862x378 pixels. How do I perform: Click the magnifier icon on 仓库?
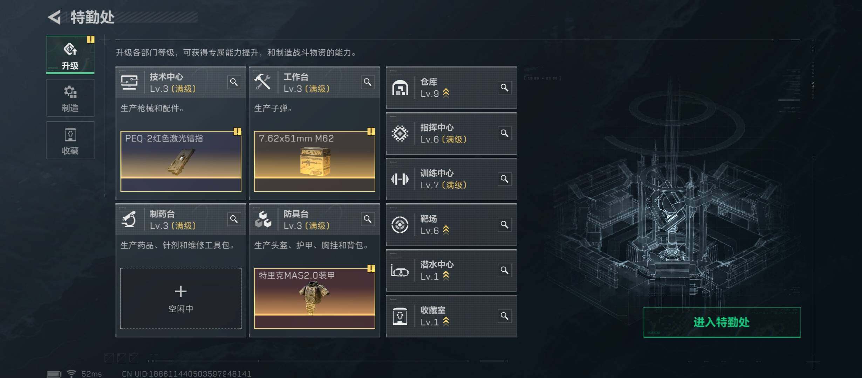(505, 87)
